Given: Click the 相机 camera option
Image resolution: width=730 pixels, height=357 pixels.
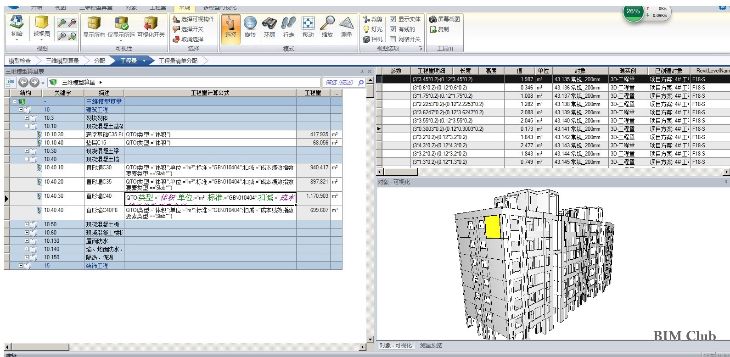Looking at the screenshot, I should 372,39.
